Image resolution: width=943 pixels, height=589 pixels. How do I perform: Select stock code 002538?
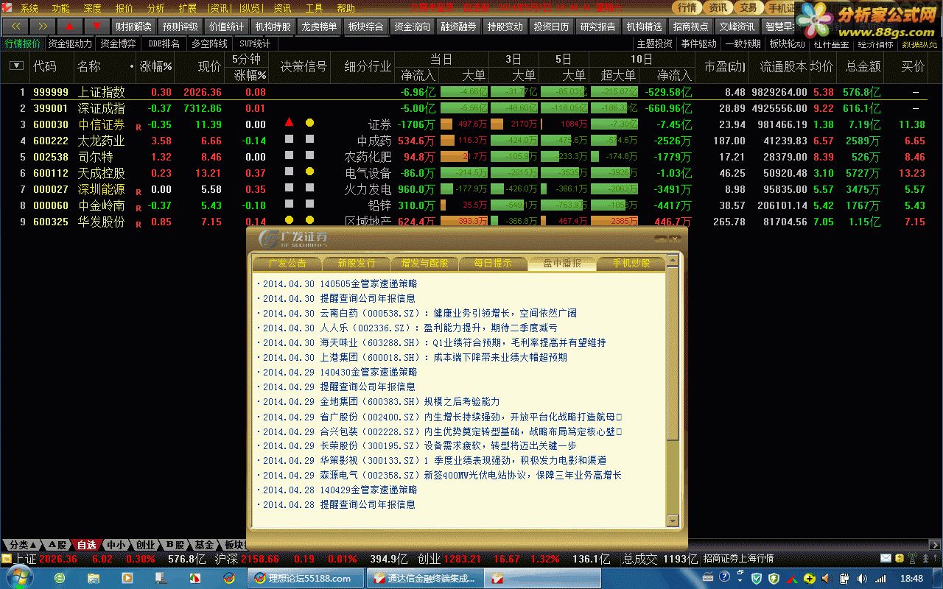coord(51,157)
